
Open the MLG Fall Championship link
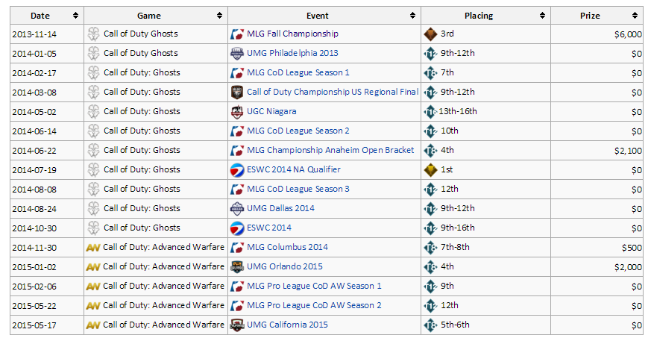point(293,34)
